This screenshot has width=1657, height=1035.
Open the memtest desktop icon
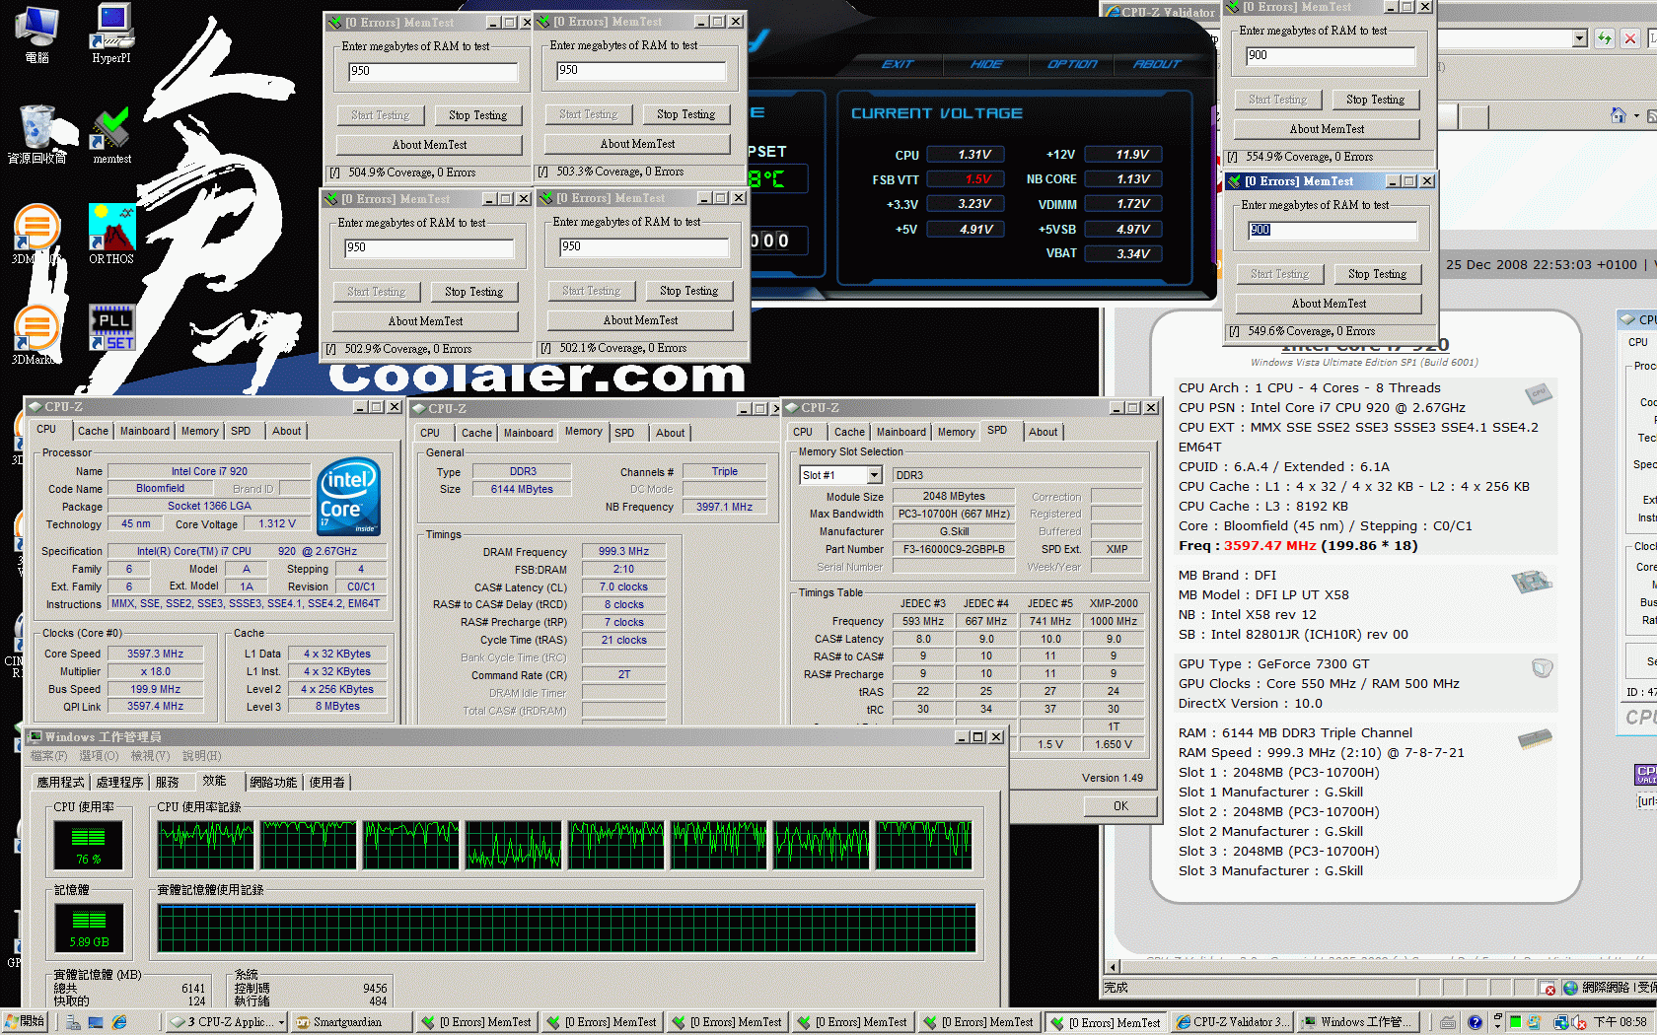111,134
